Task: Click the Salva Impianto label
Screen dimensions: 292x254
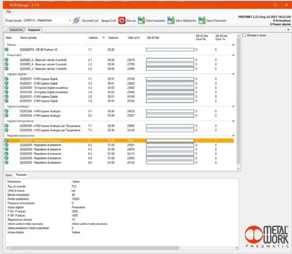Action: [155, 21]
